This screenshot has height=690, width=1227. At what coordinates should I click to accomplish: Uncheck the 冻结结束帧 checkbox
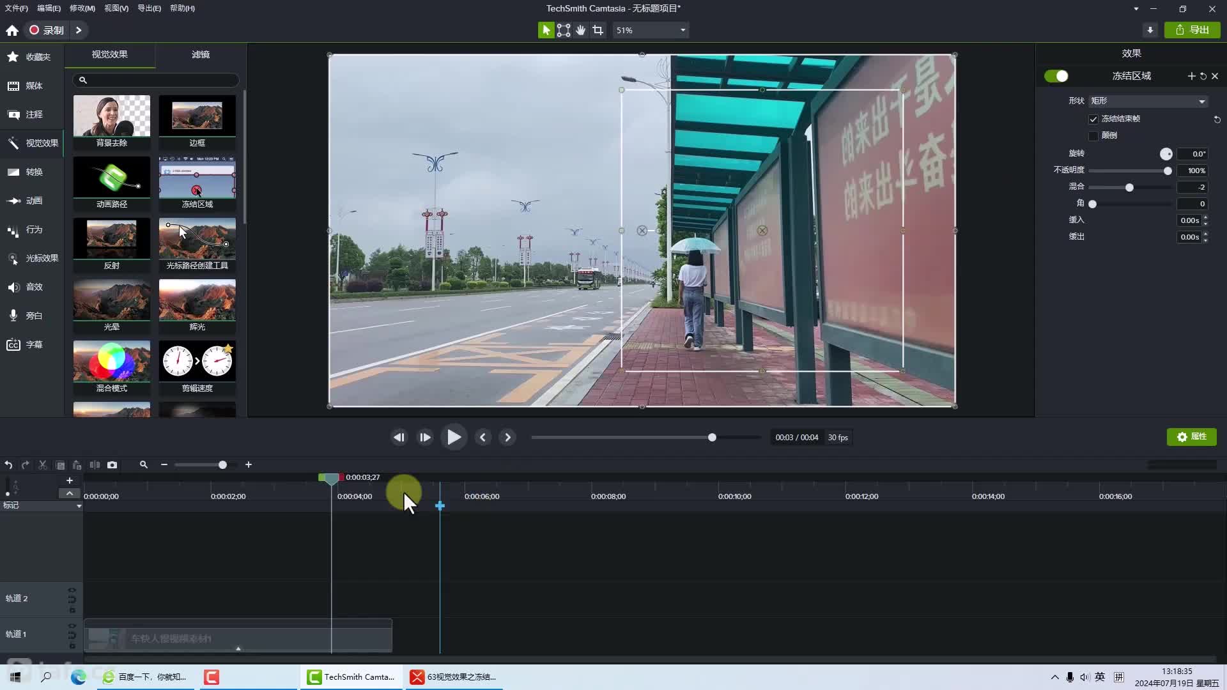click(1093, 119)
